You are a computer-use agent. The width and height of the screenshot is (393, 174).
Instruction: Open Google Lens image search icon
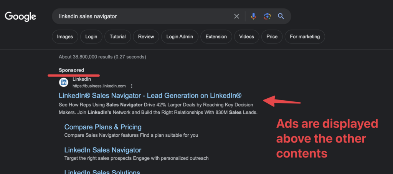click(x=267, y=17)
